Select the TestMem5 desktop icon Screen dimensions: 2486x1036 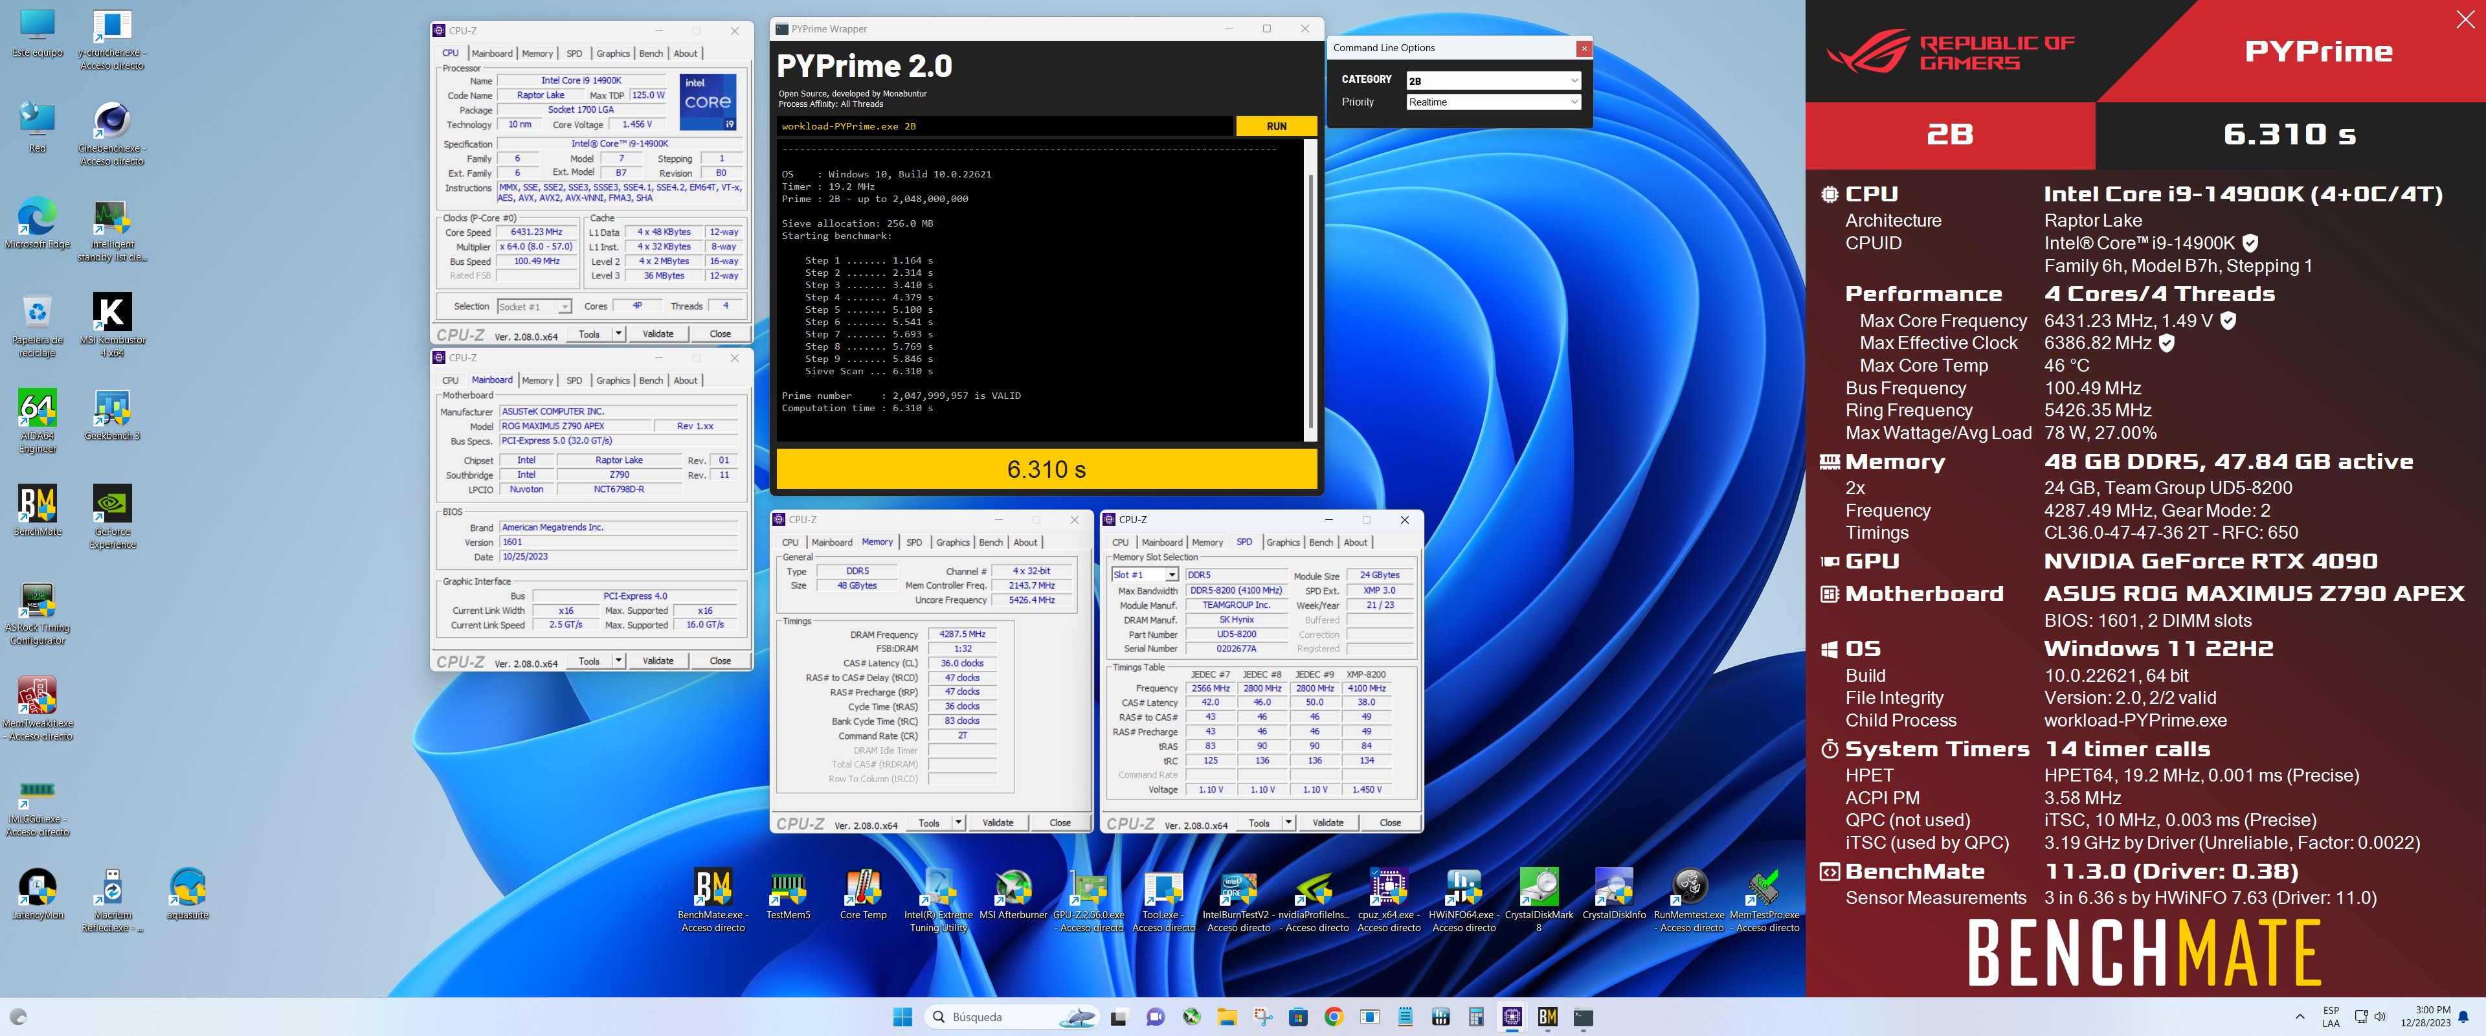pos(787,894)
